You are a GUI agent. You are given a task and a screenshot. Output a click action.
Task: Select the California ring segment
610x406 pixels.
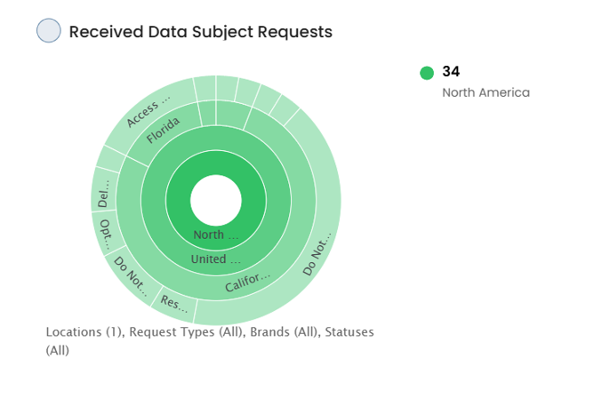[249, 282]
